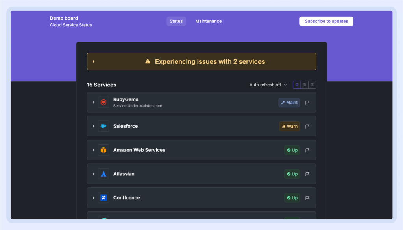
Task: Expand the Confluence row details arrow
Action: tap(94, 198)
